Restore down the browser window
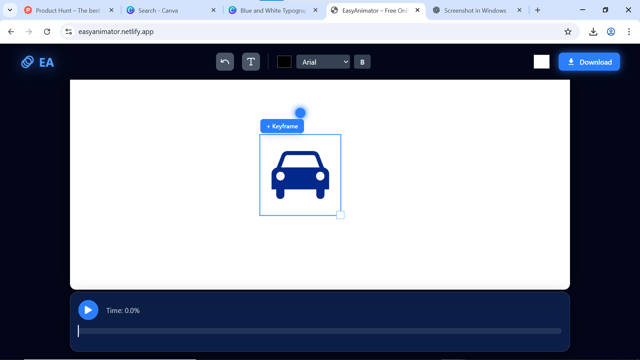This screenshot has width=640, height=360. click(606, 10)
